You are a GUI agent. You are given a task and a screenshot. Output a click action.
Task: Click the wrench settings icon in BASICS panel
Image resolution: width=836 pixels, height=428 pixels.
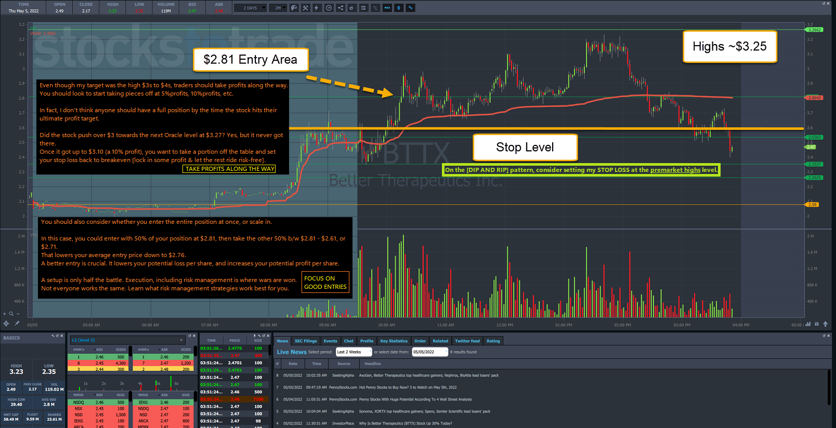(53, 336)
